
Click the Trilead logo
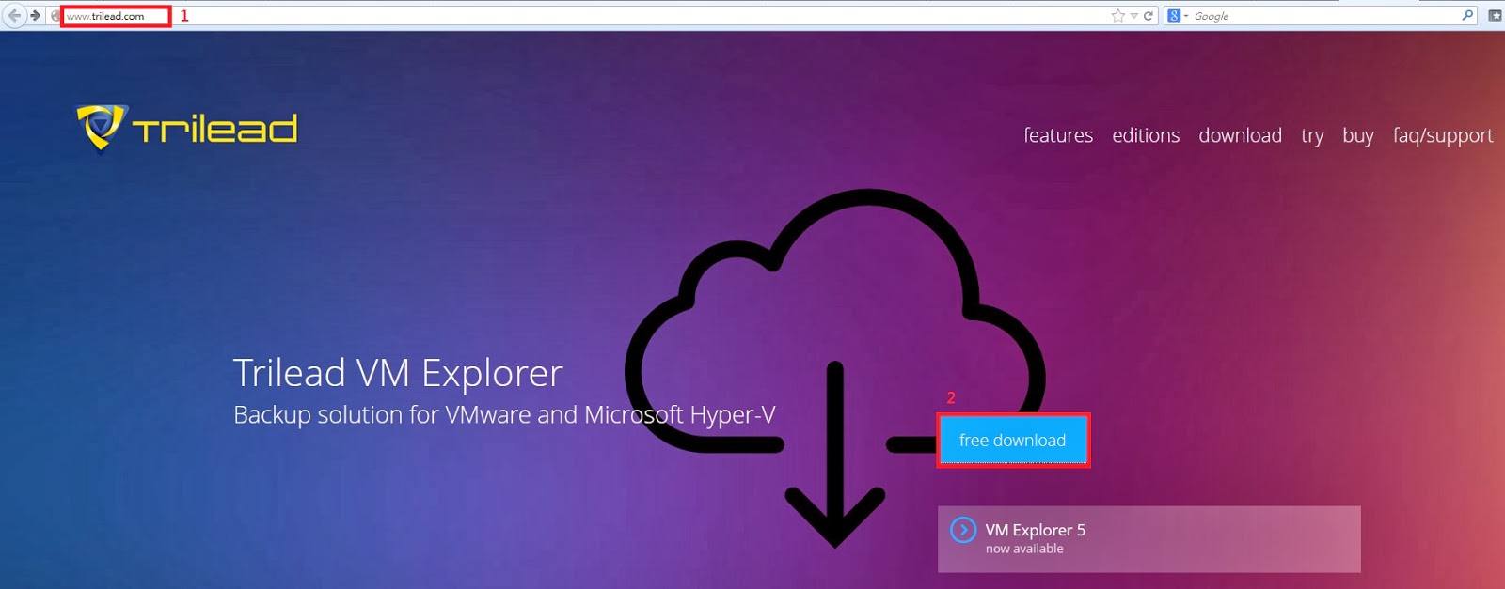click(x=187, y=128)
